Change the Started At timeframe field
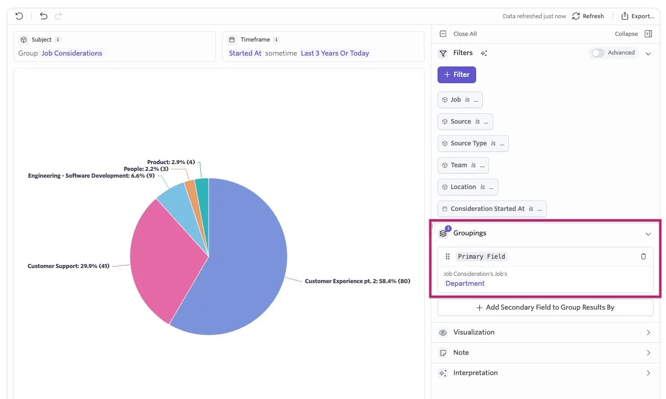The height and width of the screenshot is (399, 666). tap(245, 53)
